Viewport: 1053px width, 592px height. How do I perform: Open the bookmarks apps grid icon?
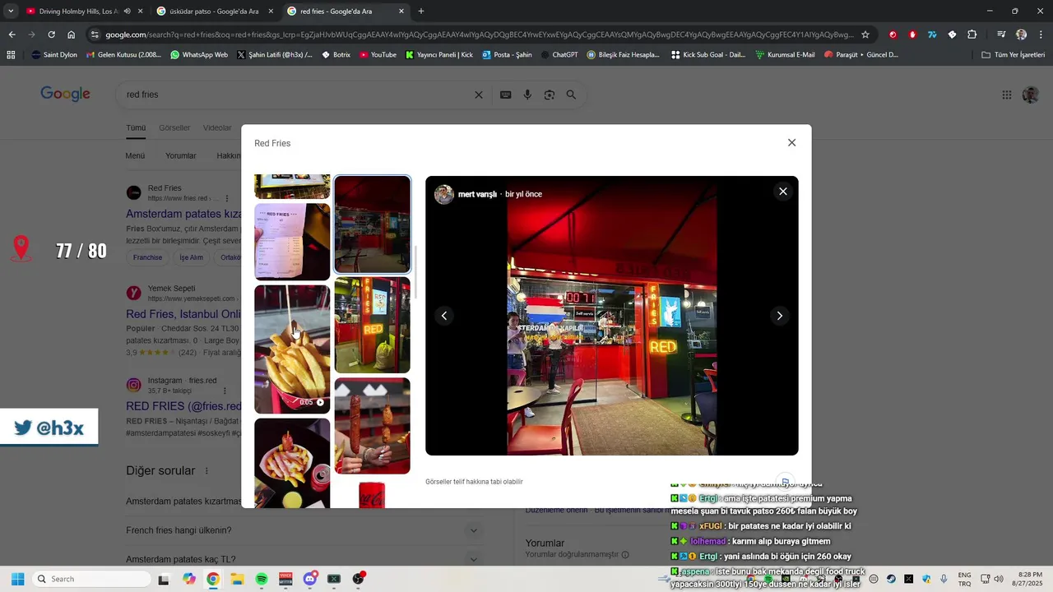click(x=11, y=55)
